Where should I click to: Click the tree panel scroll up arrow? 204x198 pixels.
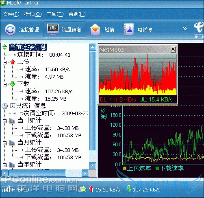pos(93,47)
